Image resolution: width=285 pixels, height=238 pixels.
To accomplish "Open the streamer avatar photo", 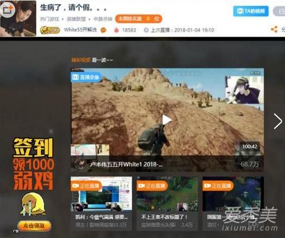I will coord(18,19).
